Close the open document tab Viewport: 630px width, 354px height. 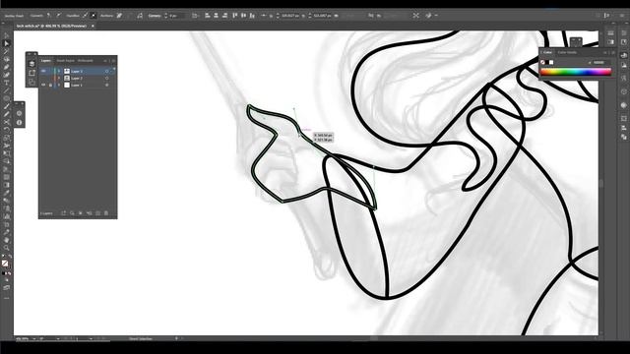coord(93,27)
